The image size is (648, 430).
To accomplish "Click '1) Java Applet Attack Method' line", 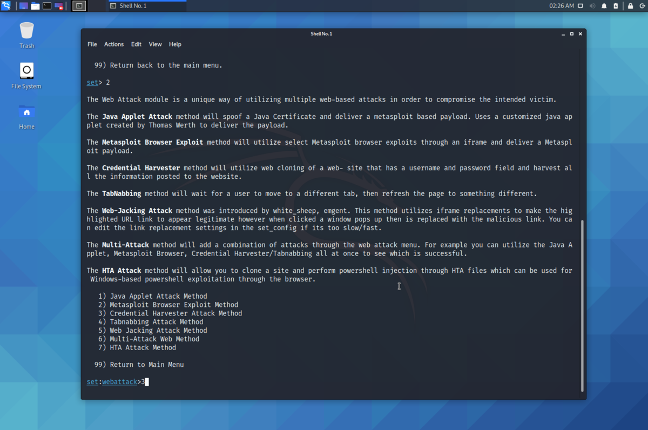I will (153, 296).
